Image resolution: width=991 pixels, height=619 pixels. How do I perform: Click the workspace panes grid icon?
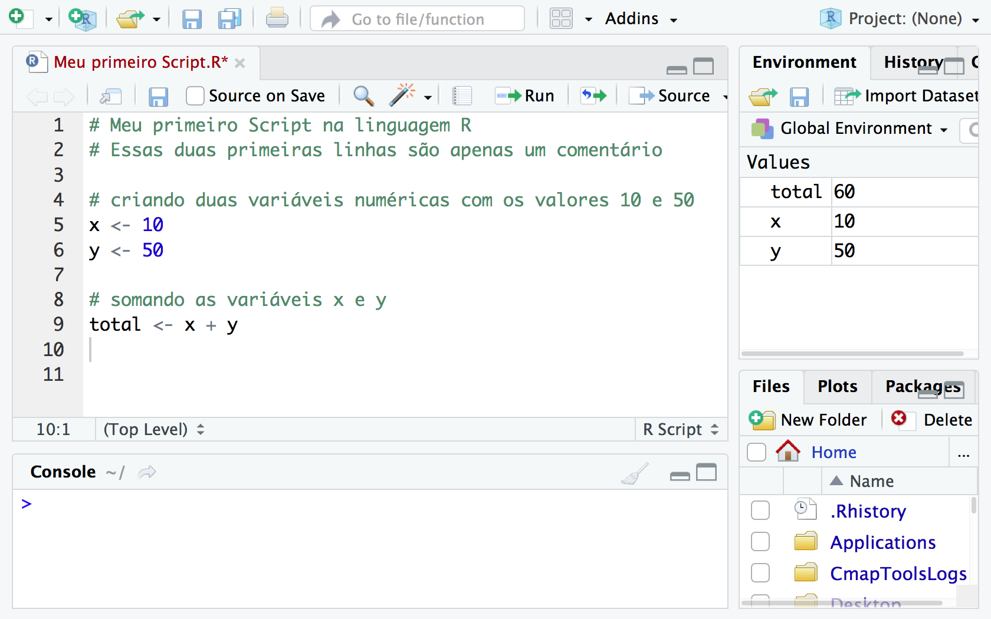click(x=561, y=19)
